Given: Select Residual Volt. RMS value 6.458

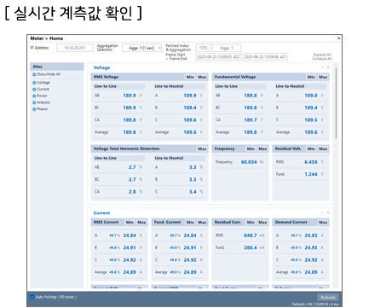Looking at the screenshot, I should coord(311,162).
